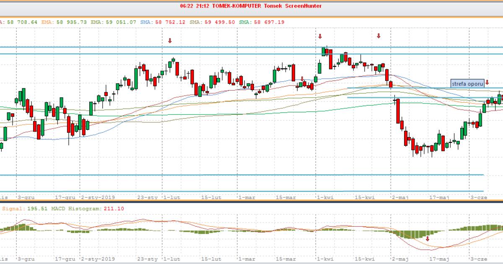Click 15-mar on the price chart date axis
The image size is (503, 264).
286,197
